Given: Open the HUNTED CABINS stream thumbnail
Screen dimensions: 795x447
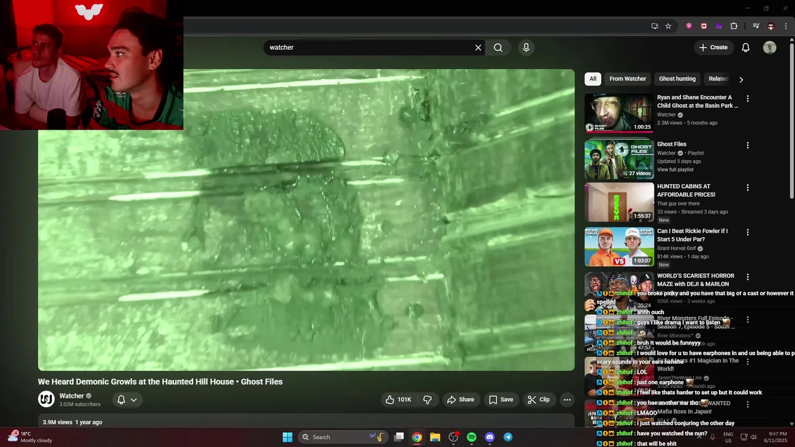Looking at the screenshot, I should [619, 202].
